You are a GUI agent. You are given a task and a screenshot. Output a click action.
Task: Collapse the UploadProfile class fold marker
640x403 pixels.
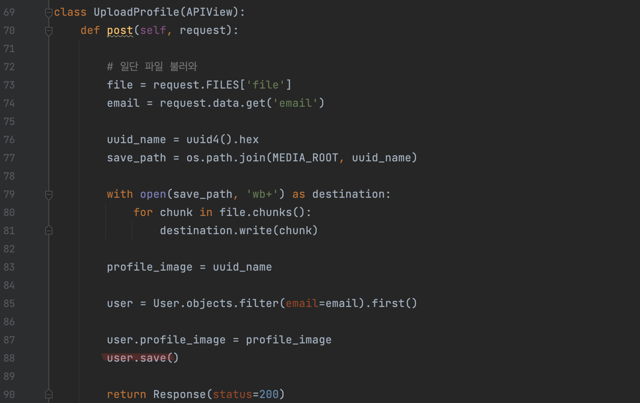(49, 13)
